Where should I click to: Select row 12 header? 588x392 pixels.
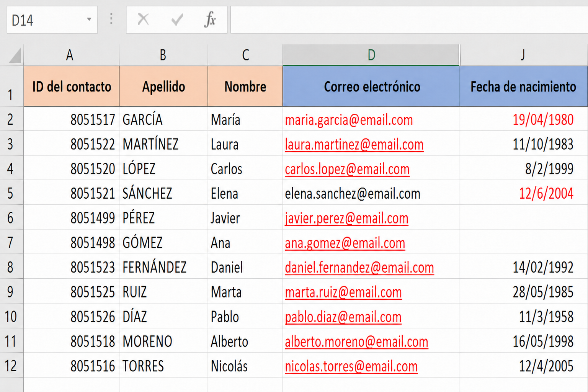click(x=11, y=366)
